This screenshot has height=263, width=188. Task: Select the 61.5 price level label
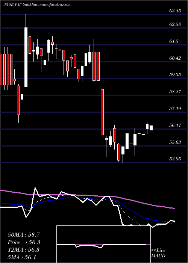pyautogui.click(x=174, y=41)
